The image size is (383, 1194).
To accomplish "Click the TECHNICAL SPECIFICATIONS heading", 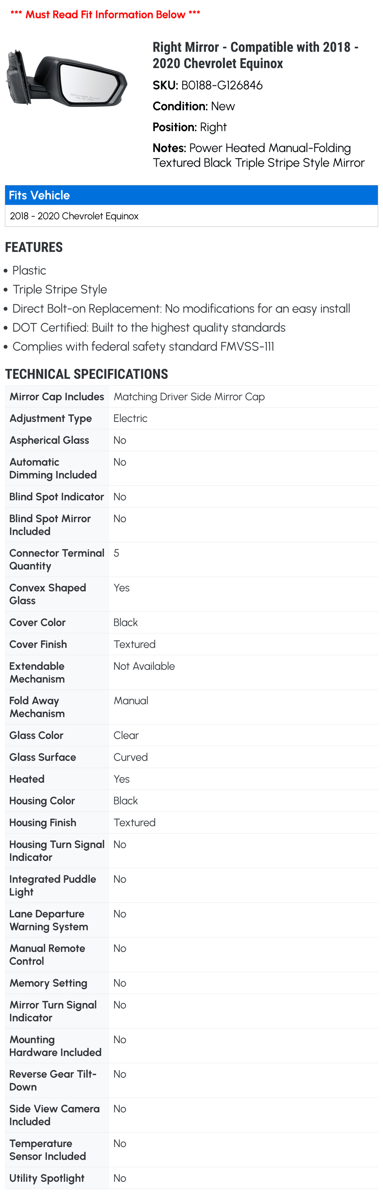I will (x=87, y=374).
